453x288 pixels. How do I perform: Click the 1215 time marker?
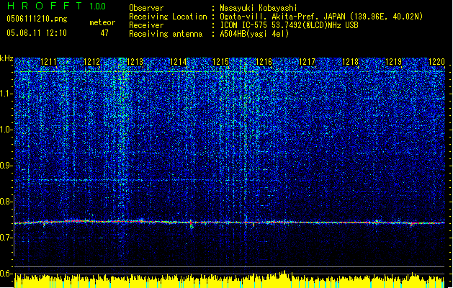(x=220, y=62)
